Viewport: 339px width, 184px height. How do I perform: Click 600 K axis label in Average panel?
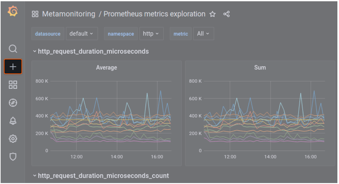pos(42,99)
